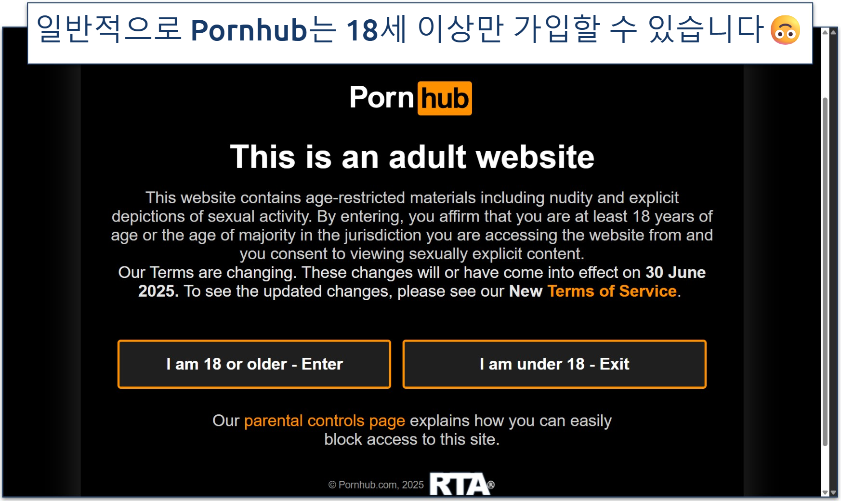Click the registered trademark symbol beside RTA
The width and height of the screenshot is (841, 501).
click(x=491, y=485)
